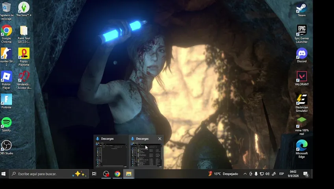Open the clock showing 04:02
Viewport: 334px width, 189px height.
293,174
